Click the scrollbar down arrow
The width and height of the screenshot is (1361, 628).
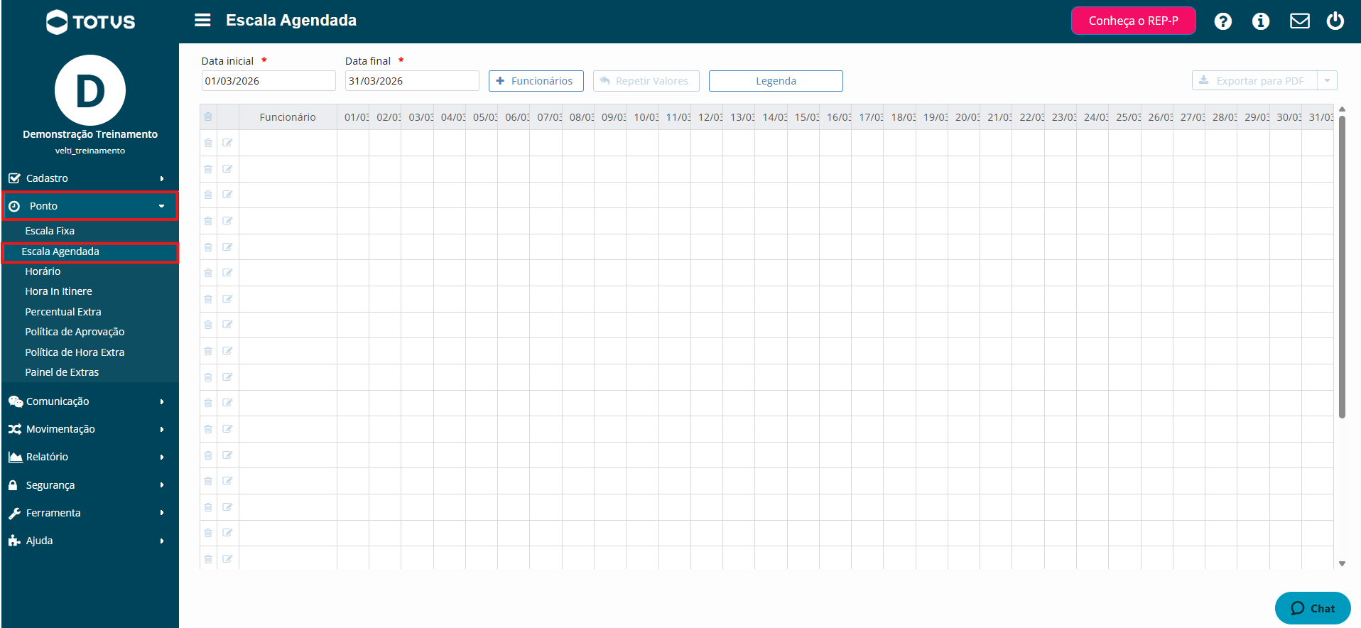tap(1342, 563)
